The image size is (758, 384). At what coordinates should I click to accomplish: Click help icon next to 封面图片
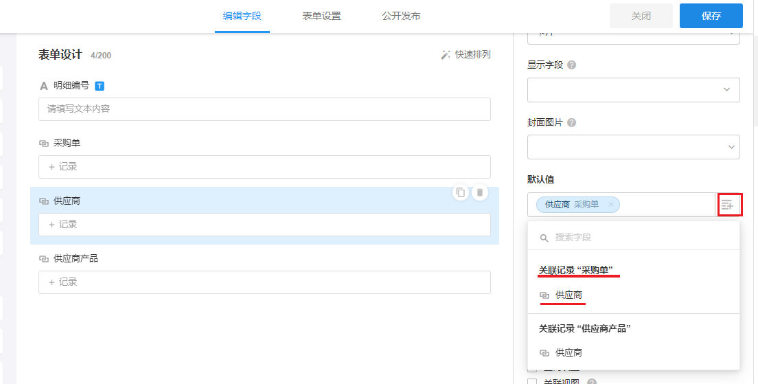click(572, 123)
